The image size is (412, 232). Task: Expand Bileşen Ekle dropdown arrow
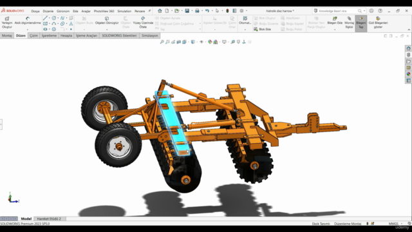coord(335,30)
